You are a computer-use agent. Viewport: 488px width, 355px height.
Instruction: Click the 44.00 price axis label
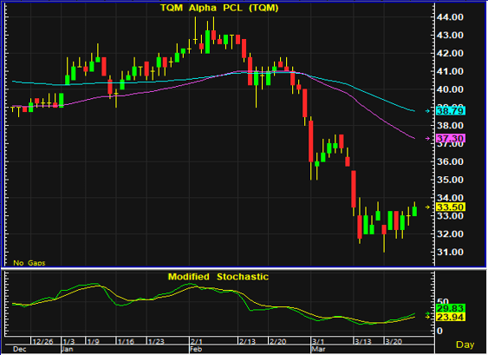[x=450, y=17]
